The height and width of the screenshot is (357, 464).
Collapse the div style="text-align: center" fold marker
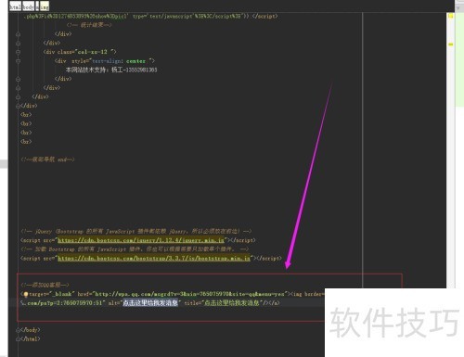click(18, 61)
